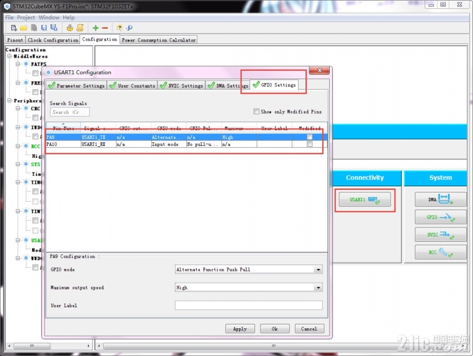Click the Save Project floppy icon
This screenshot has width=473, height=356.
(44, 28)
